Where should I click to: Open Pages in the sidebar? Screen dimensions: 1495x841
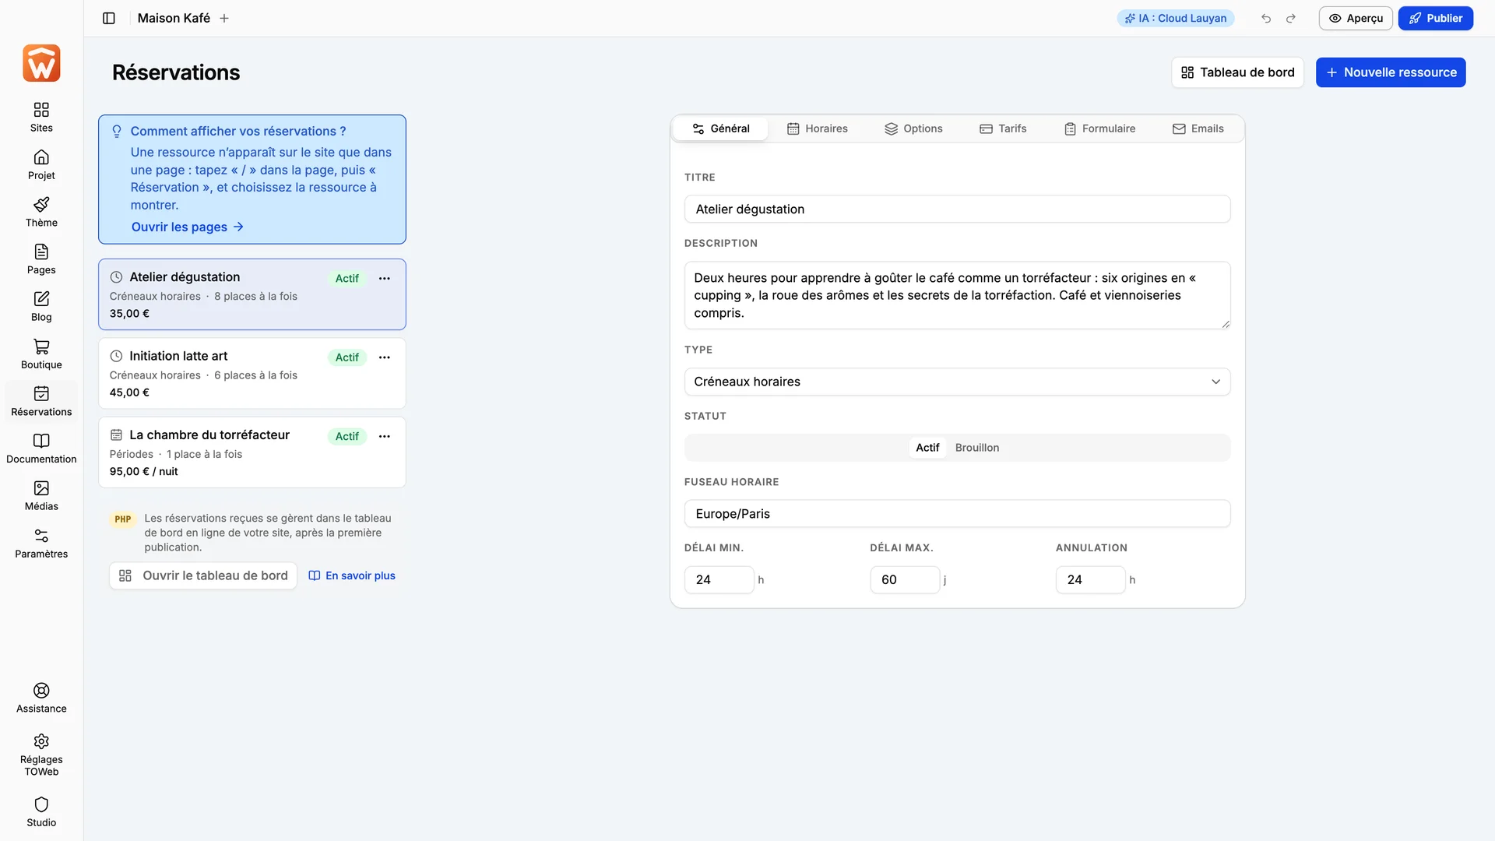coord(41,259)
